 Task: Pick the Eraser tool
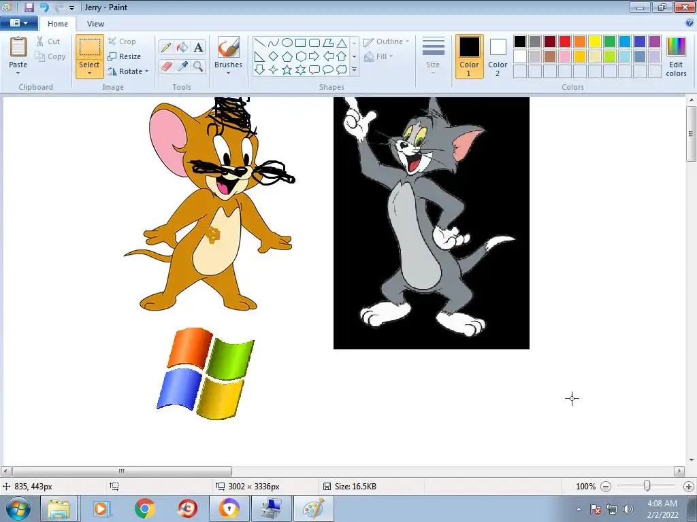pyautogui.click(x=166, y=67)
